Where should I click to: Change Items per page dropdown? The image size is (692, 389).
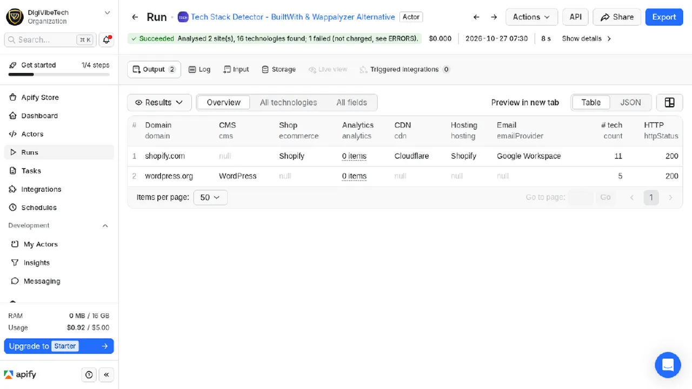tap(210, 198)
